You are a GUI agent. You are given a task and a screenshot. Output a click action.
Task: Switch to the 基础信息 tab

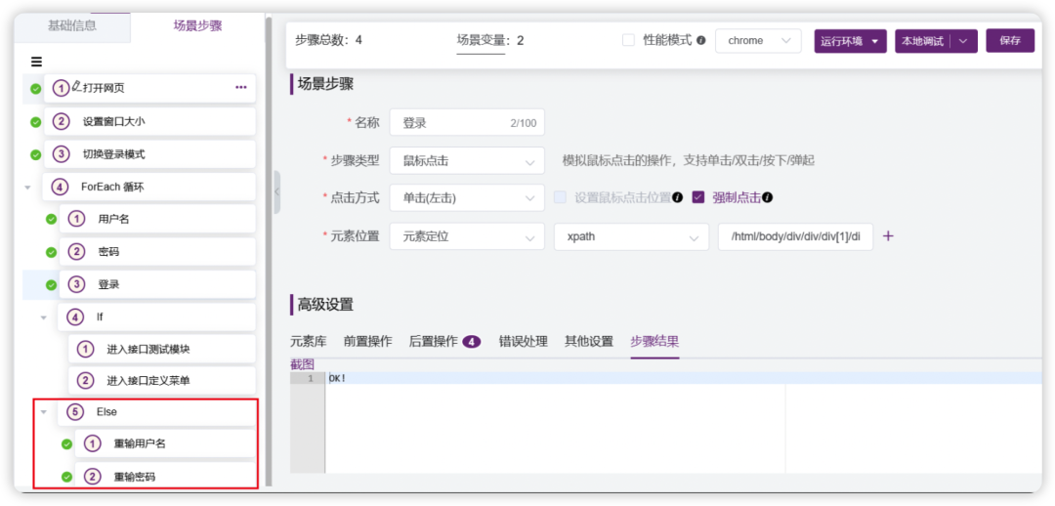(x=72, y=26)
